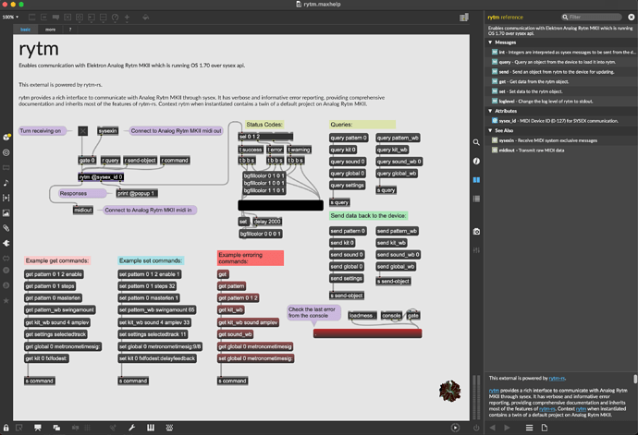Open the audio note browser in left sidebar
Screen dimensions: 638x435
click(6, 183)
